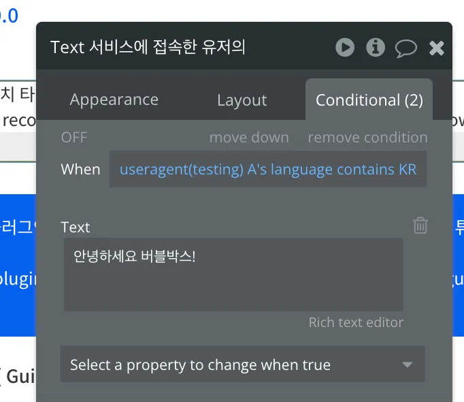Delete the Text property with trash icon
Viewport: 464px width, 402px height.
[x=420, y=226]
